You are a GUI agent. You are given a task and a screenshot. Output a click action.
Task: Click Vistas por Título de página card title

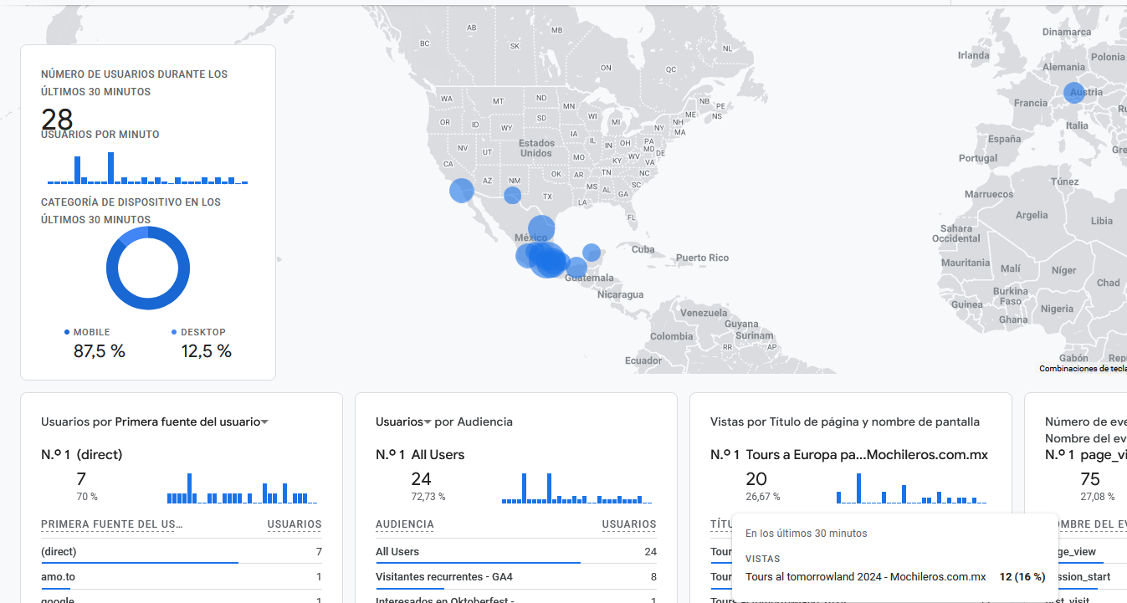click(x=845, y=422)
